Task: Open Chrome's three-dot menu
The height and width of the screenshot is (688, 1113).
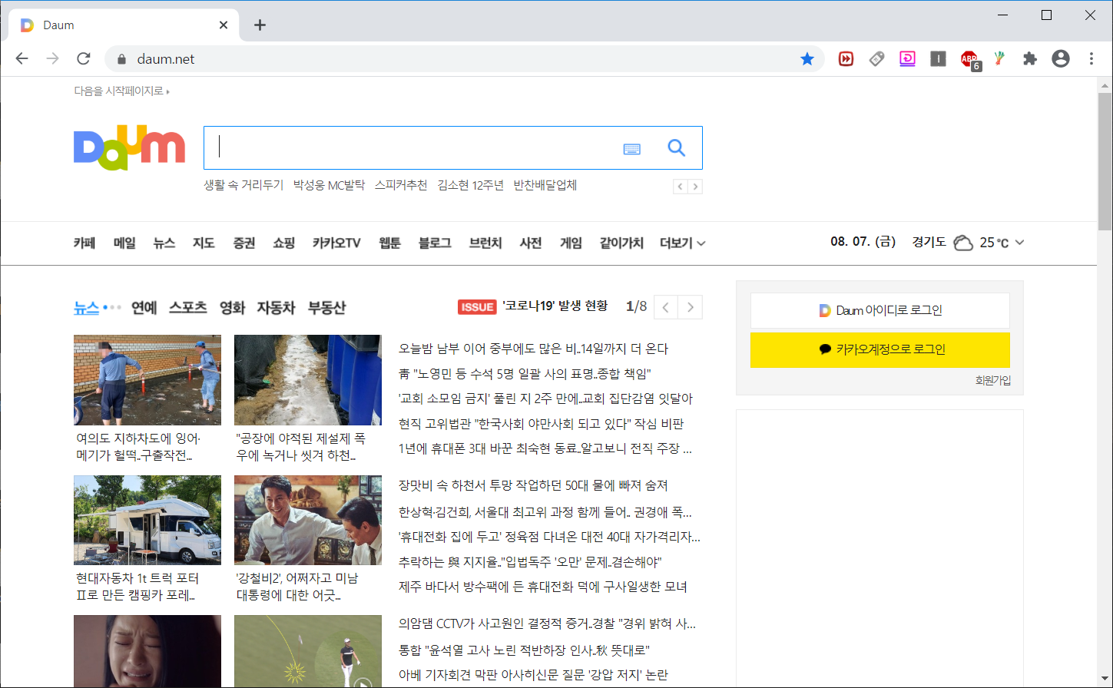Action: click(1091, 59)
